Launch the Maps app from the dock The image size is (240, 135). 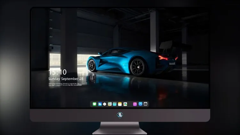click(x=110, y=104)
